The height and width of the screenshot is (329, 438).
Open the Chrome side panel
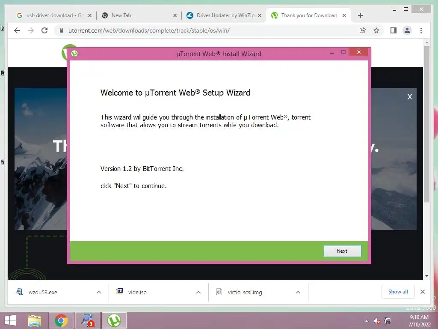coord(394,30)
